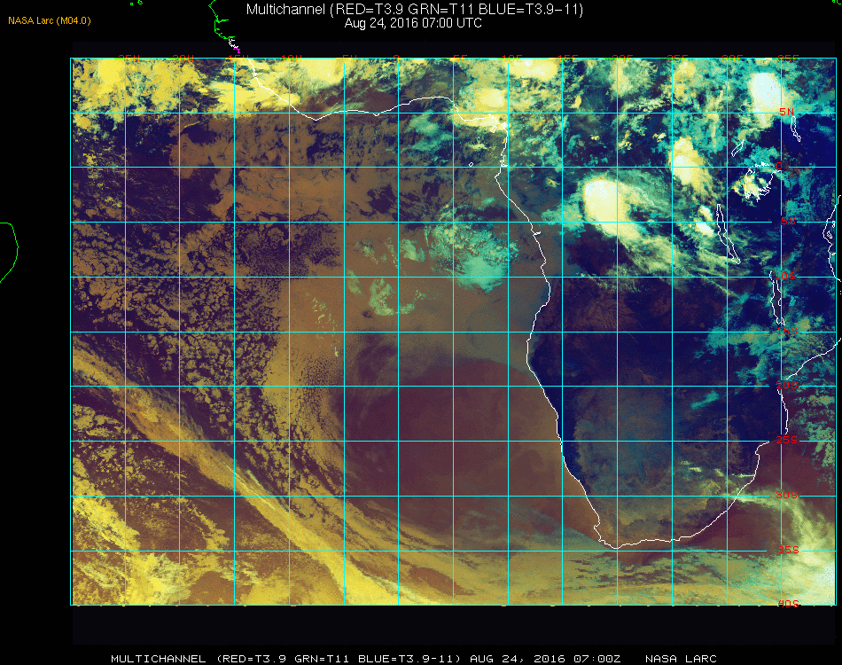Click the '35S' latitude label
The height and width of the screenshot is (665, 842).
pos(788,550)
